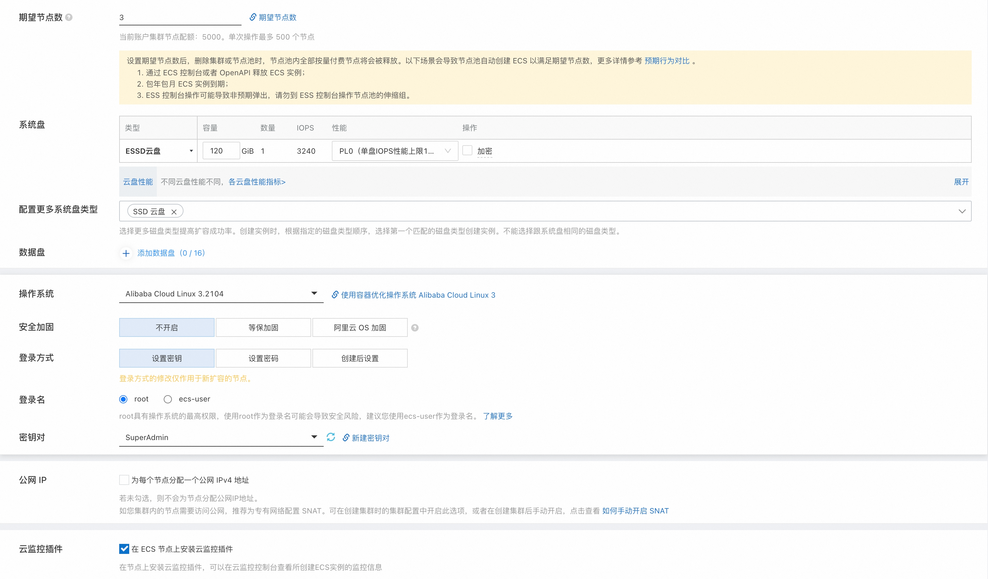Click the 性能 column header
The height and width of the screenshot is (579, 988).
pyautogui.click(x=339, y=128)
